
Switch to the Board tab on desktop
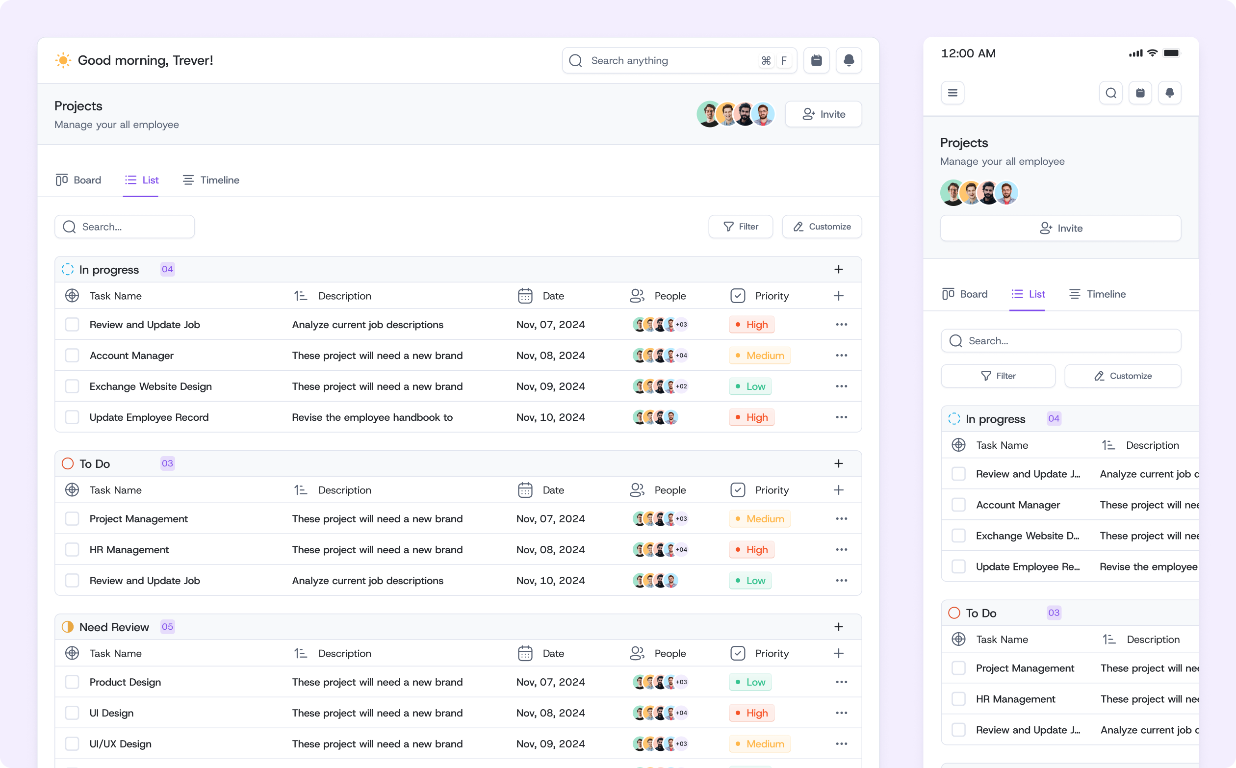click(78, 180)
